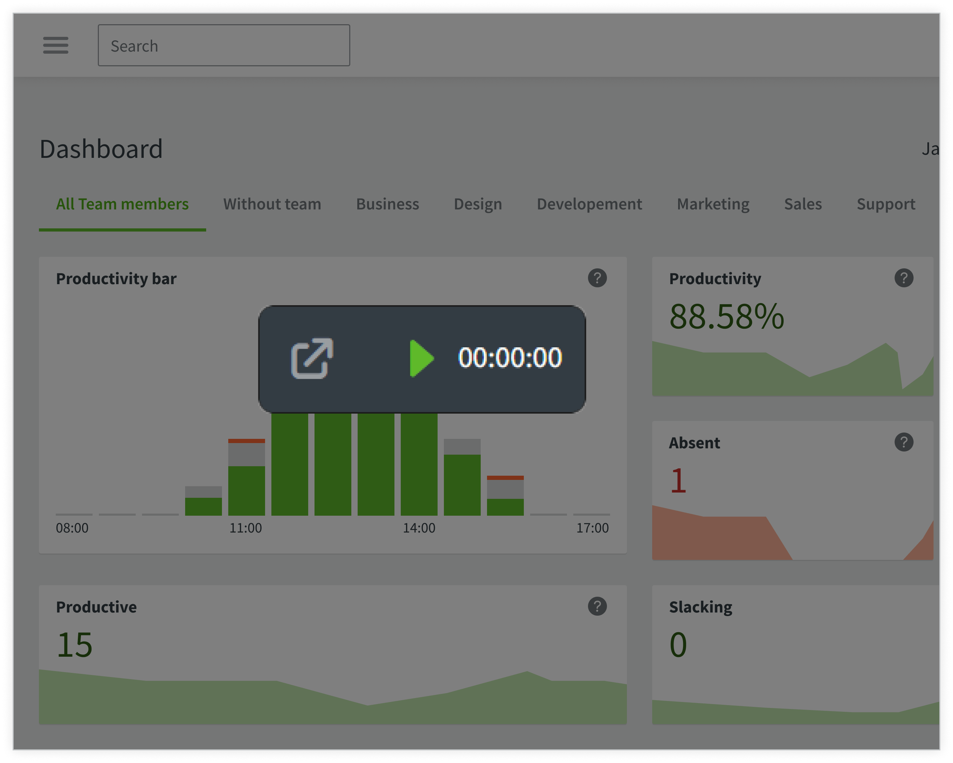Switch to the Marketing tab

(712, 205)
